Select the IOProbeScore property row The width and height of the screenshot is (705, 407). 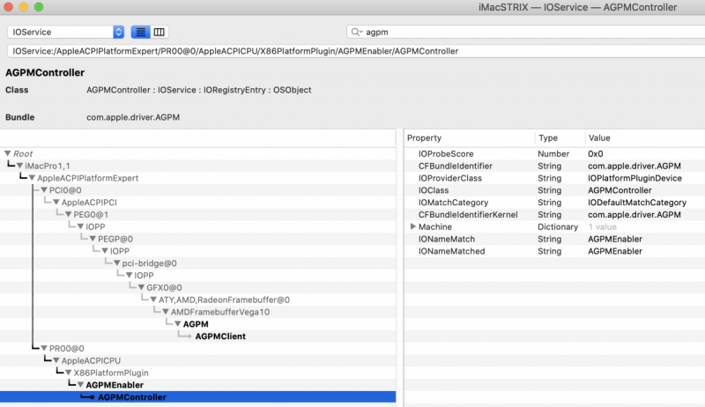[554, 153]
